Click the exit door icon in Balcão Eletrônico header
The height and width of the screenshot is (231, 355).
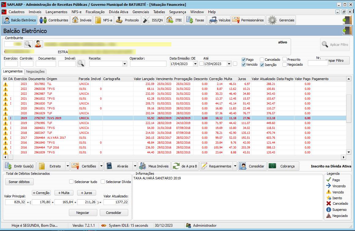(x=347, y=30)
